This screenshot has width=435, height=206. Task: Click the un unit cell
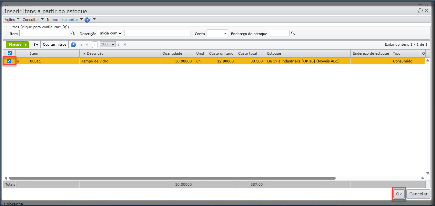coord(200,61)
